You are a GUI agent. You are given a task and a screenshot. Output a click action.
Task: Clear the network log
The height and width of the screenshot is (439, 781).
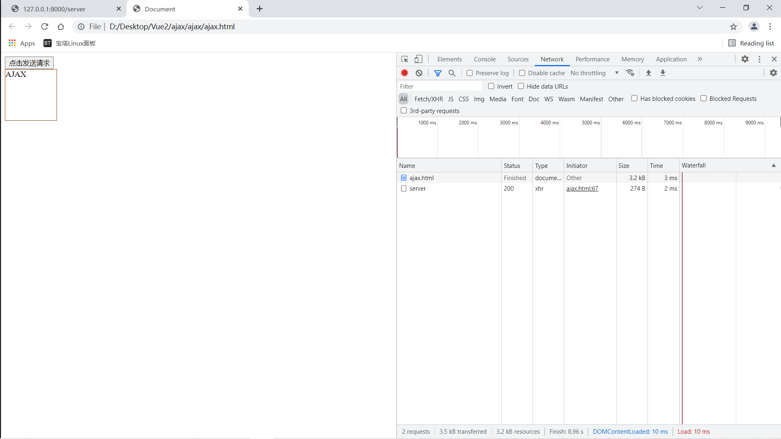pos(419,73)
